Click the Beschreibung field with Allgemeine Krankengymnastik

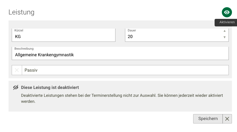[x=120, y=53]
